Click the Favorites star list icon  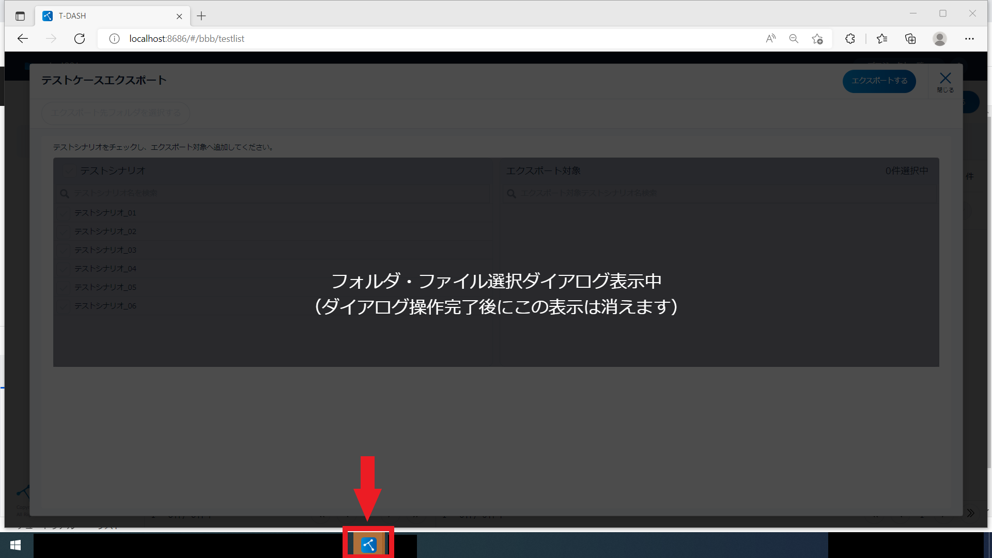point(882,39)
